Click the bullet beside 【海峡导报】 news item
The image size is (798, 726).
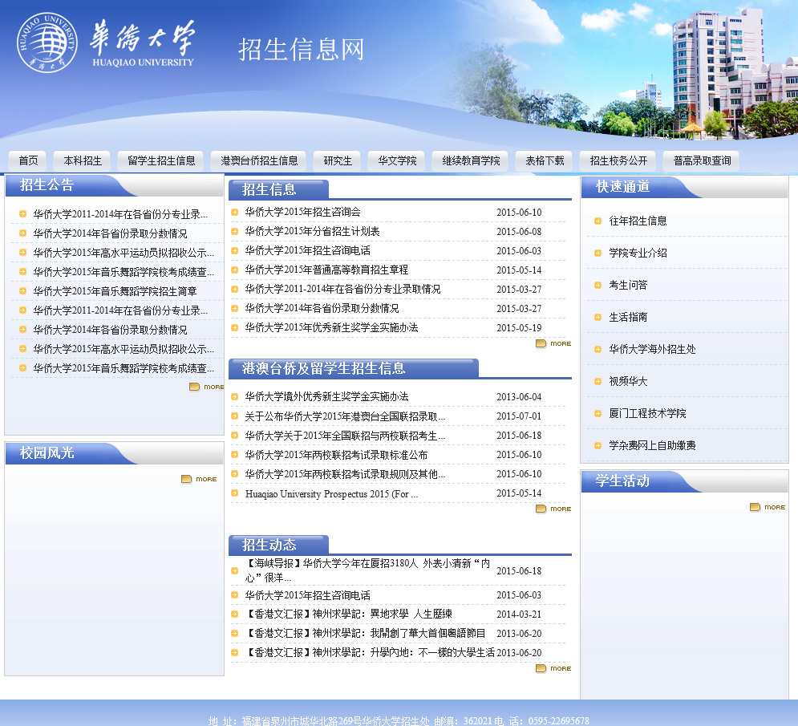tap(235, 570)
